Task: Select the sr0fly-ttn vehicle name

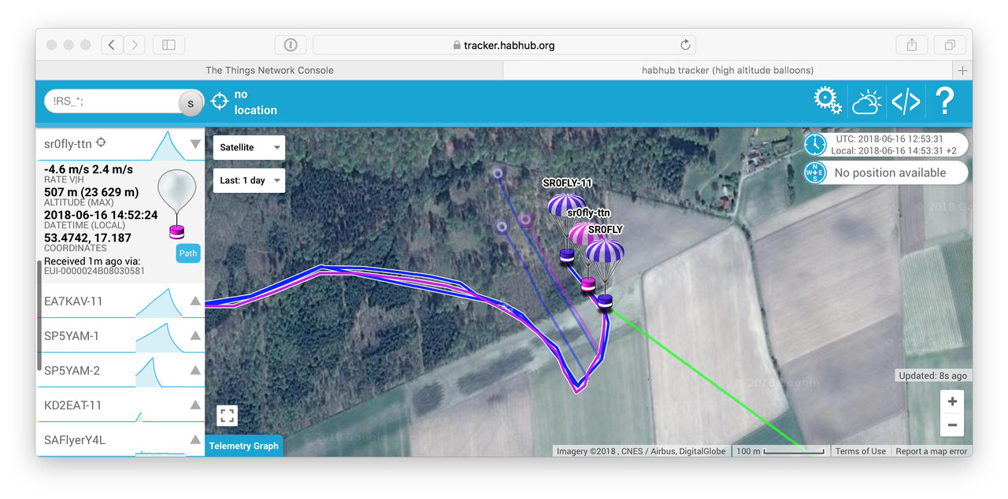Action: tap(68, 143)
